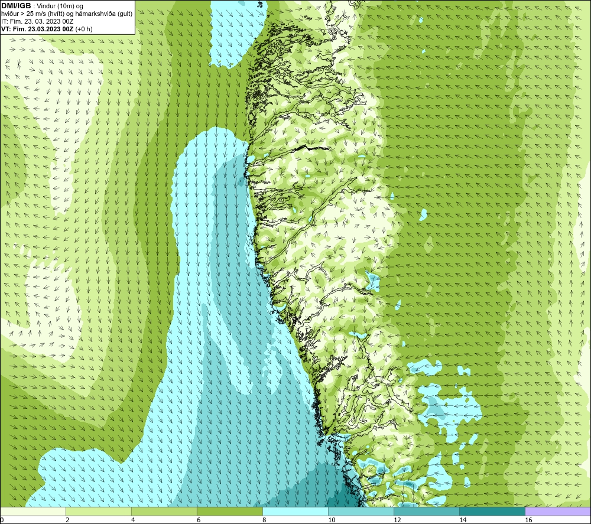
Task: Click legend scale label 2
Action: 67,520
